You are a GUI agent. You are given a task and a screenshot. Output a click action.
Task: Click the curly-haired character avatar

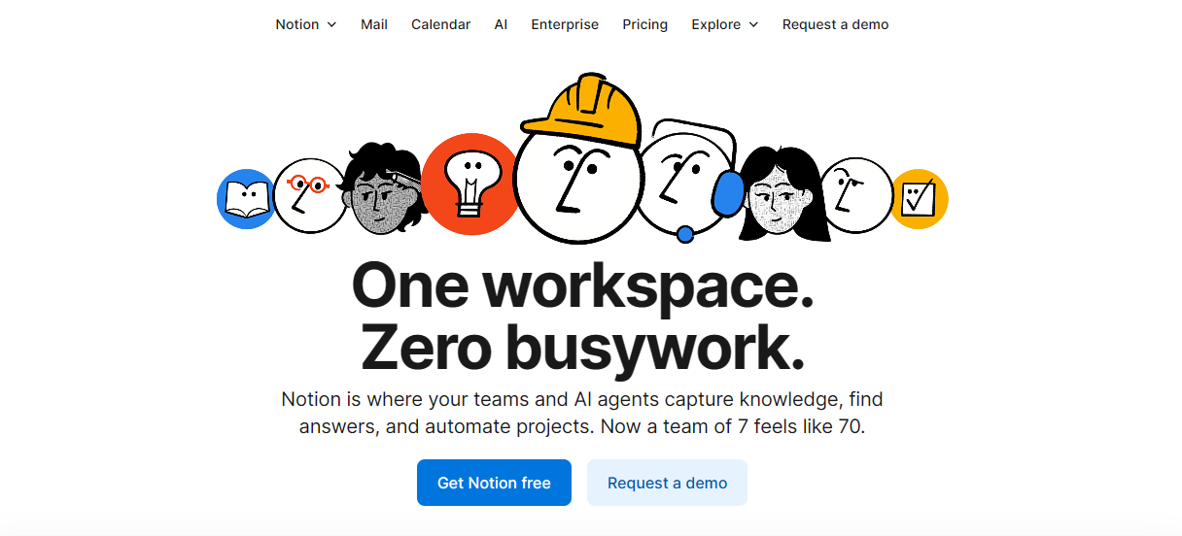(385, 189)
